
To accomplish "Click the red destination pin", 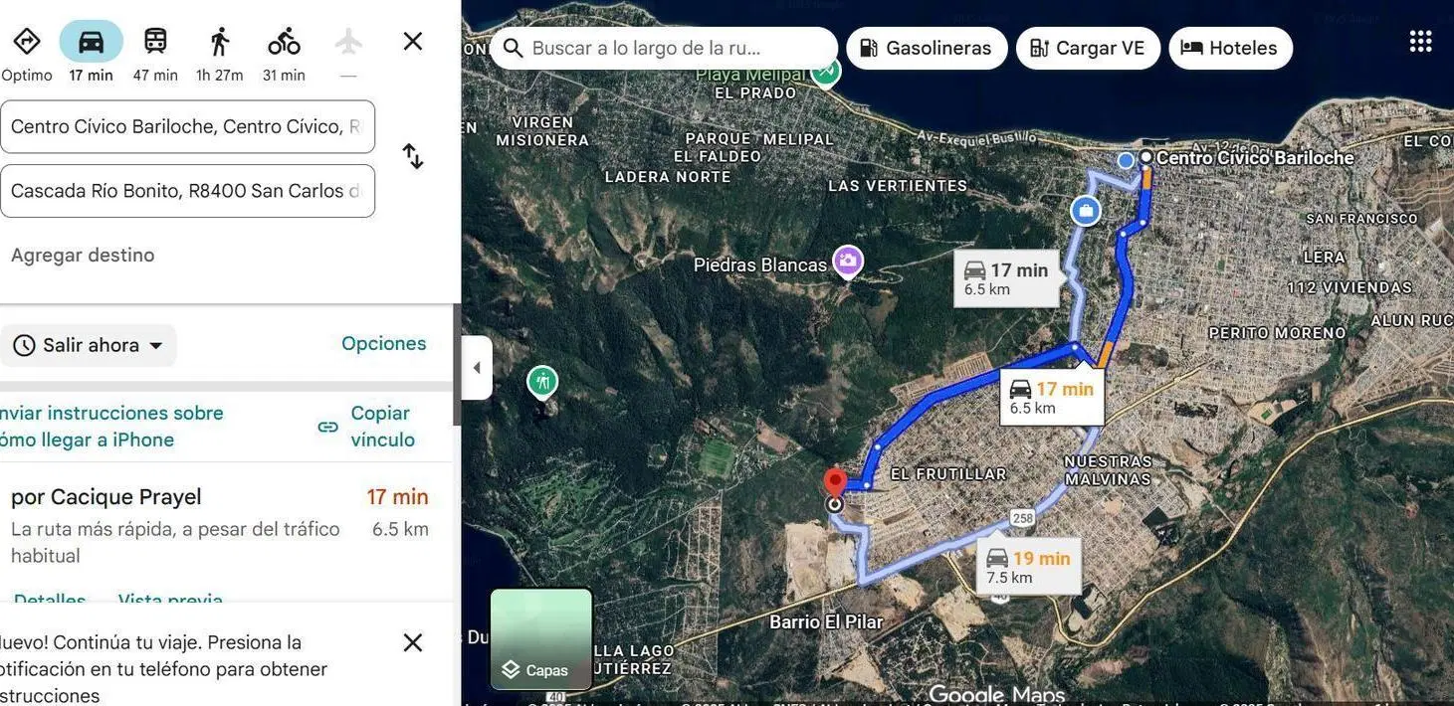I will 835,483.
